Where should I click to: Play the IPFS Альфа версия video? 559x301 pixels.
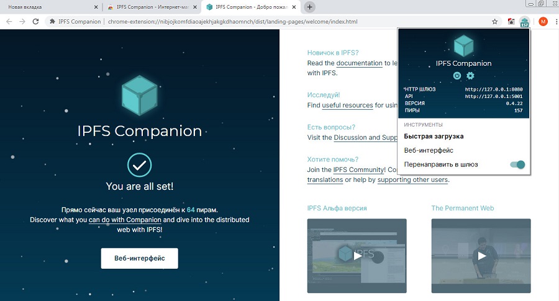point(357,256)
